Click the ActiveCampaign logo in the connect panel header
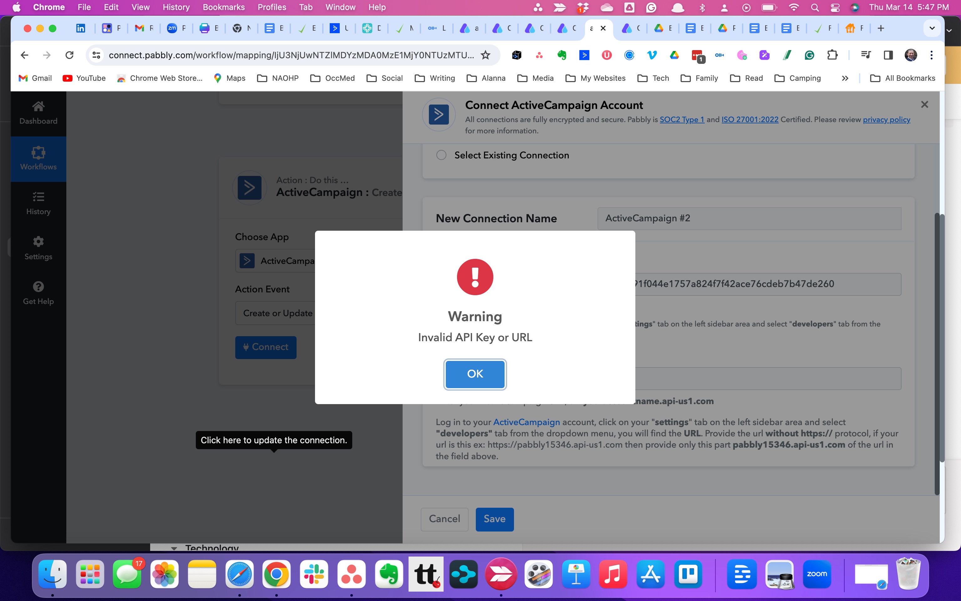961x601 pixels. point(439,115)
